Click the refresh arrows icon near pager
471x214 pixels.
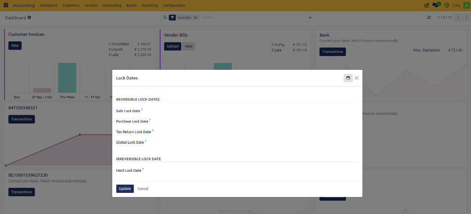click(429, 18)
